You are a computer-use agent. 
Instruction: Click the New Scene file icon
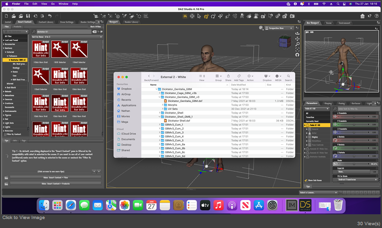click(x=6, y=16)
